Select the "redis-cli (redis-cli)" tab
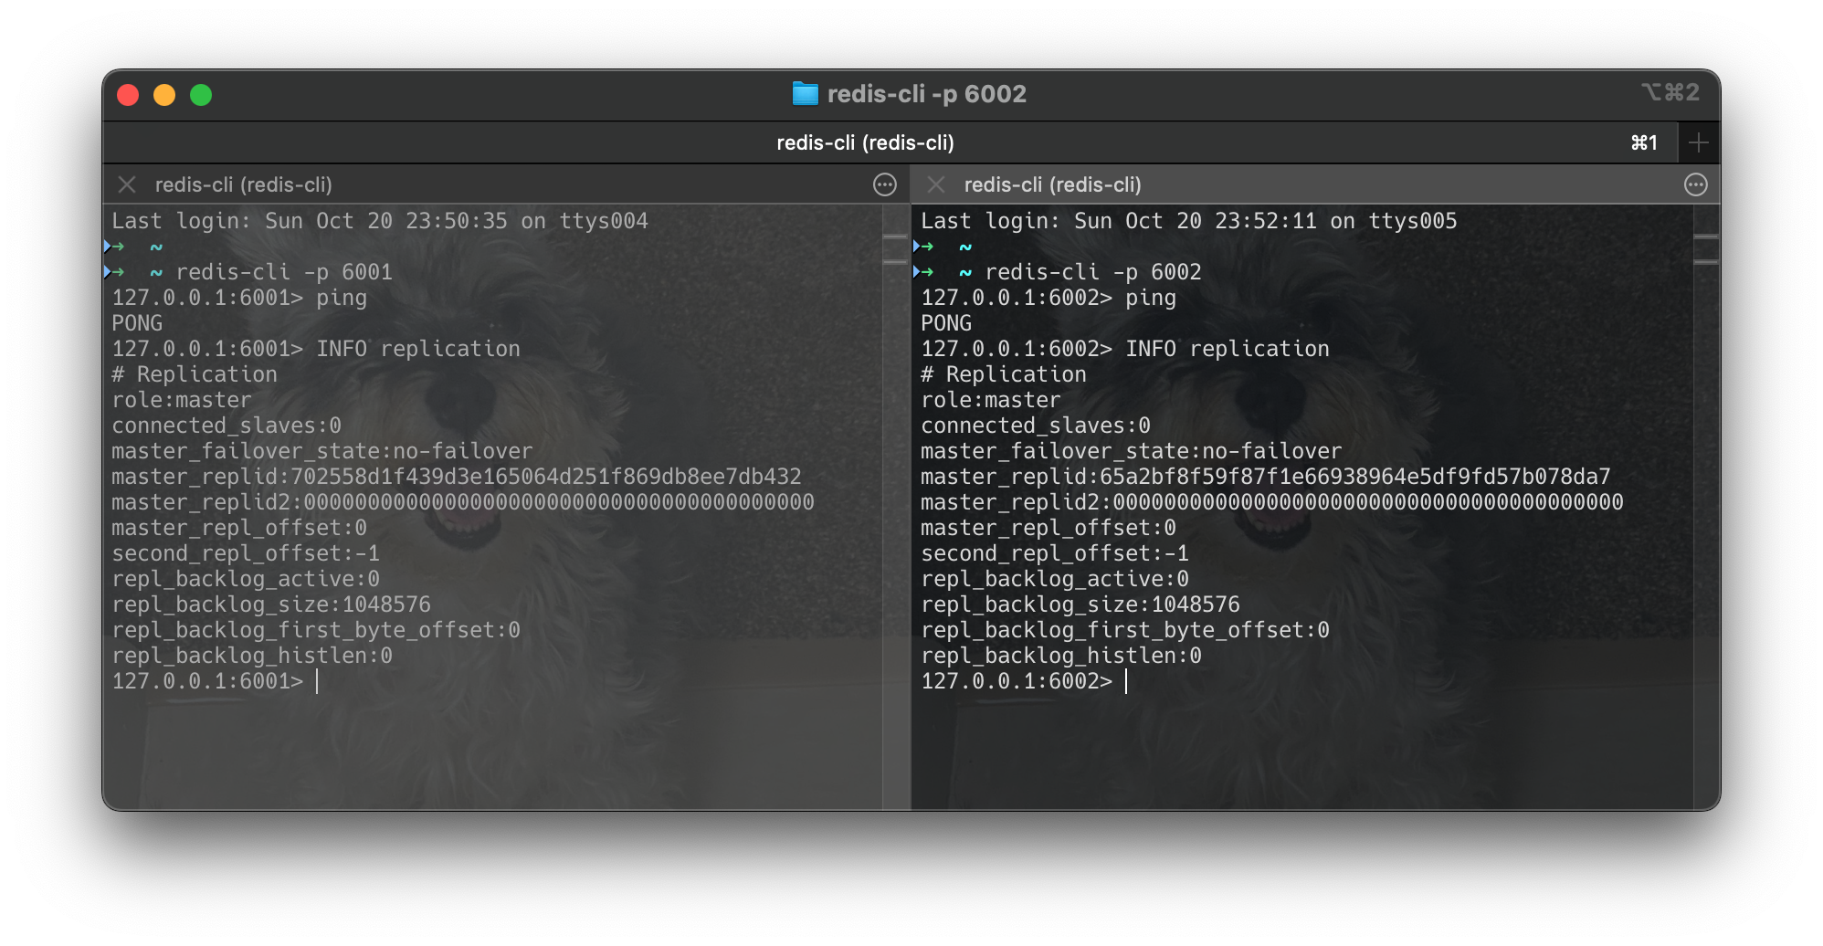 coord(864,142)
